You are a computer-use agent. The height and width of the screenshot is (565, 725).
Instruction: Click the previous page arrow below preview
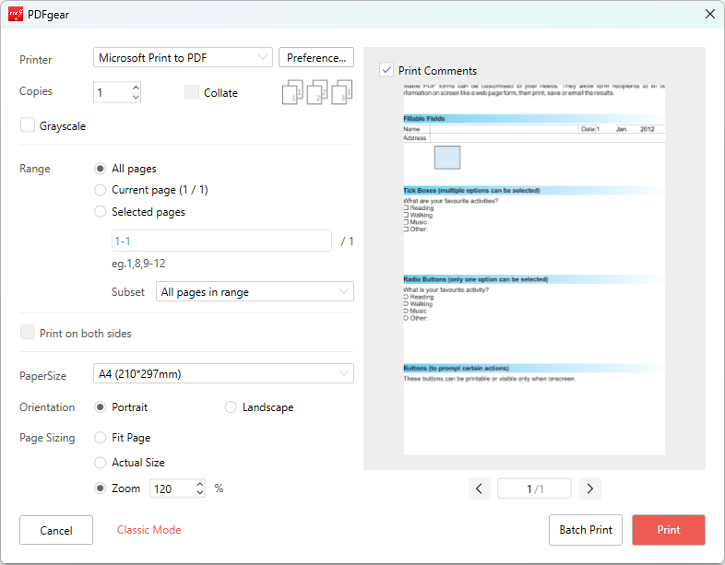click(x=479, y=488)
